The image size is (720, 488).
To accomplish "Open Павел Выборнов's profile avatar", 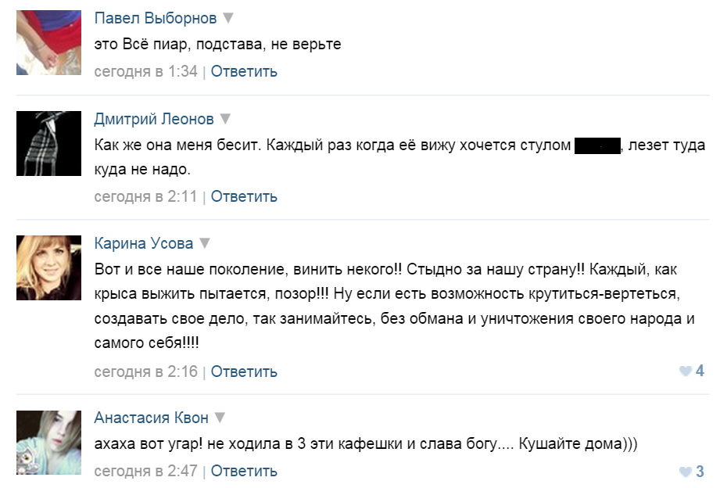I will point(48,42).
